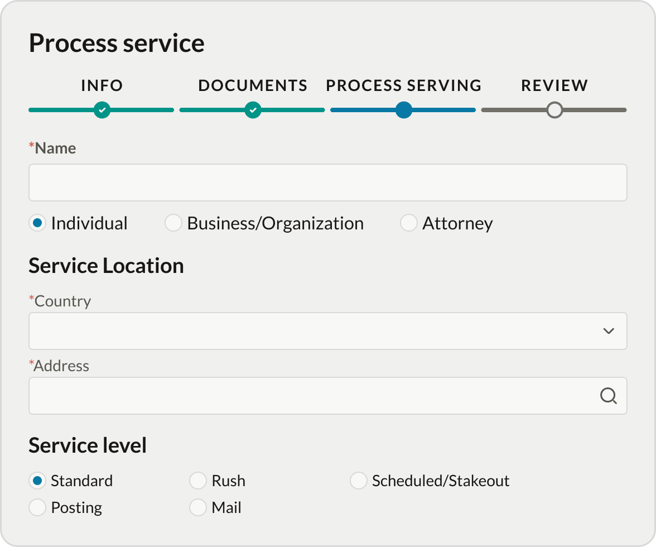
Task: Open the Country dropdown chevron
Action: click(609, 331)
